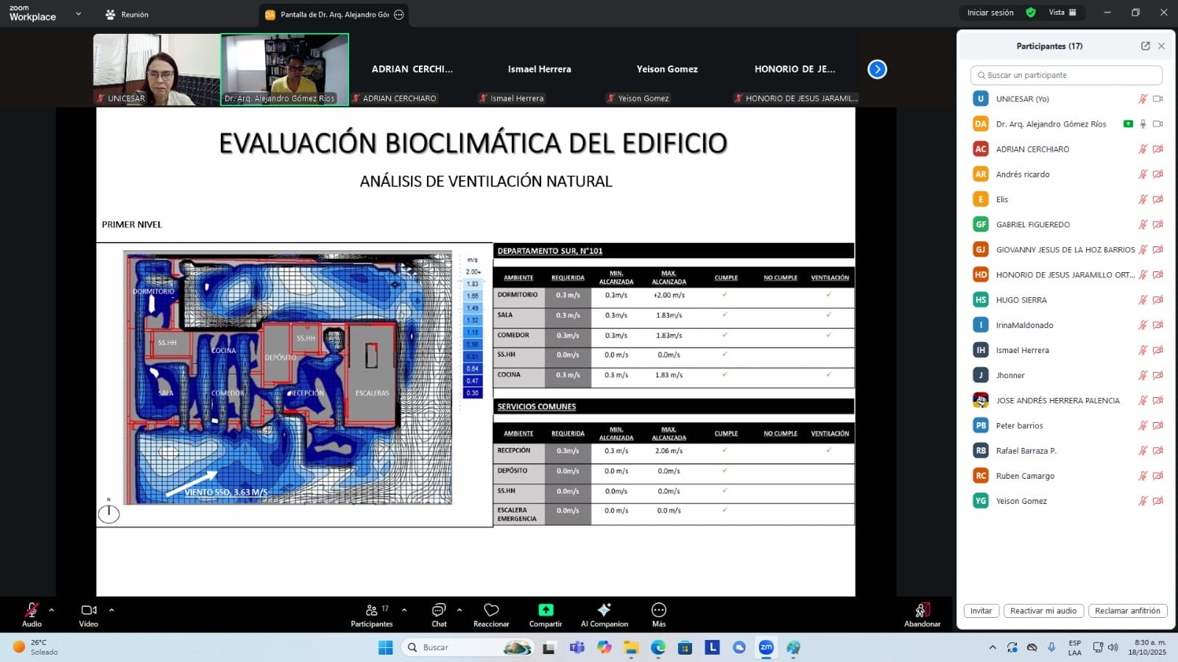Click the Invitar button
1178x662 pixels.
pyautogui.click(x=981, y=611)
